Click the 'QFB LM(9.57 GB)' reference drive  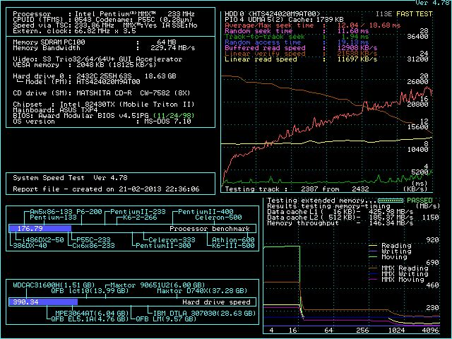(166, 319)
